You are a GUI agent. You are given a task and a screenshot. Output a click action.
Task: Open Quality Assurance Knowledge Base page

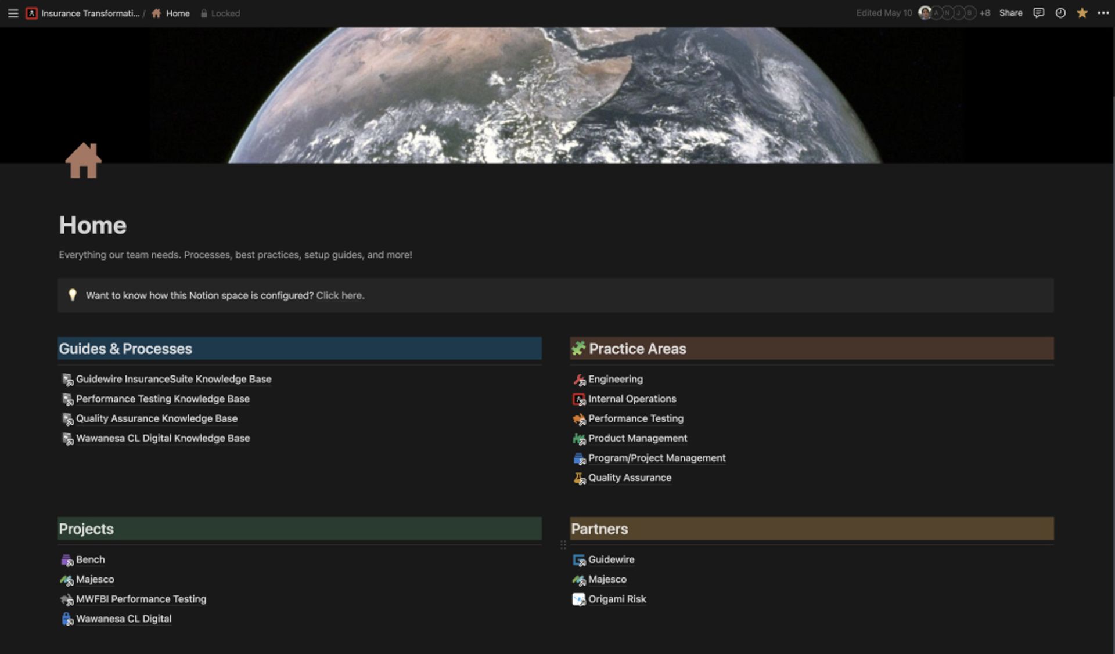(157, 418)
